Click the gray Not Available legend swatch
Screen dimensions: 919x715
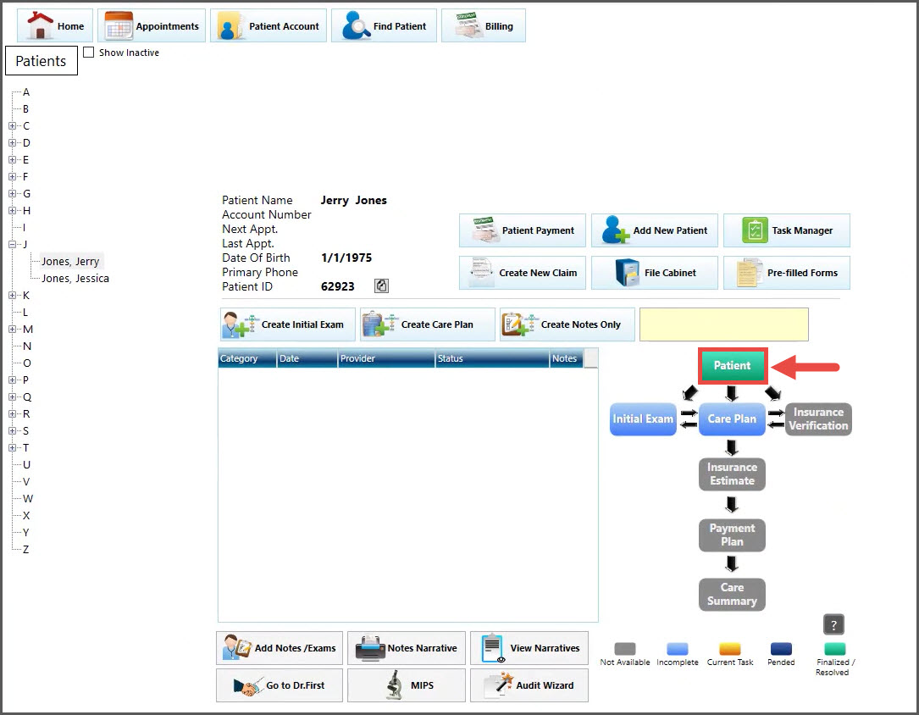tap(625, 649)
